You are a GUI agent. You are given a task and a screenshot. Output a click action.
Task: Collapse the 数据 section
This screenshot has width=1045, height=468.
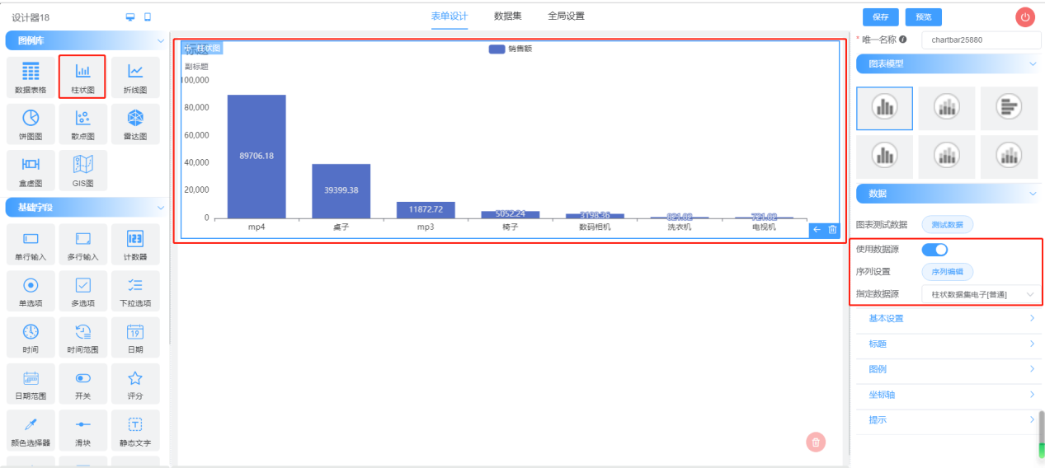click(1032, 194)
